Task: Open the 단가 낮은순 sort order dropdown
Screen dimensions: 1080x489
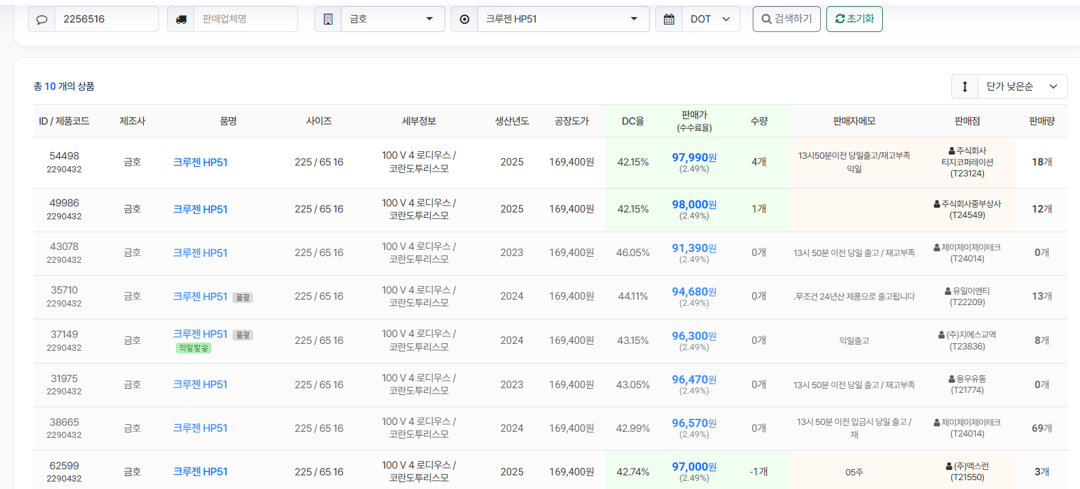Action: tap(1022, 86)
